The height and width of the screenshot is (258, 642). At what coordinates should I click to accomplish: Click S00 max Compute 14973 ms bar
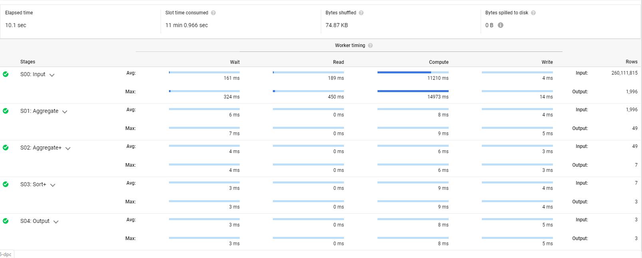[x=413, y=91]
